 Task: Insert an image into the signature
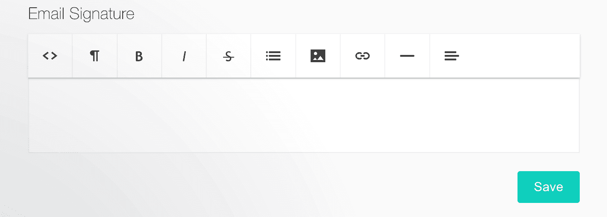318,56
